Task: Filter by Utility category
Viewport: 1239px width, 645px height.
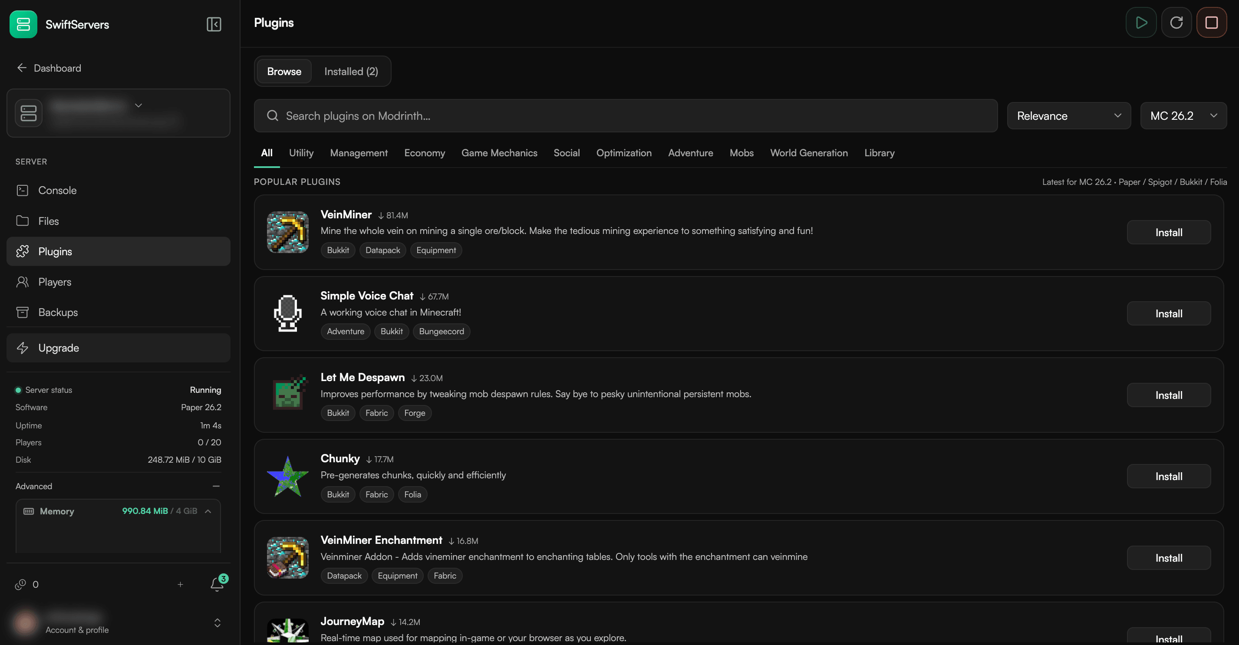Action: click(301, 153)
